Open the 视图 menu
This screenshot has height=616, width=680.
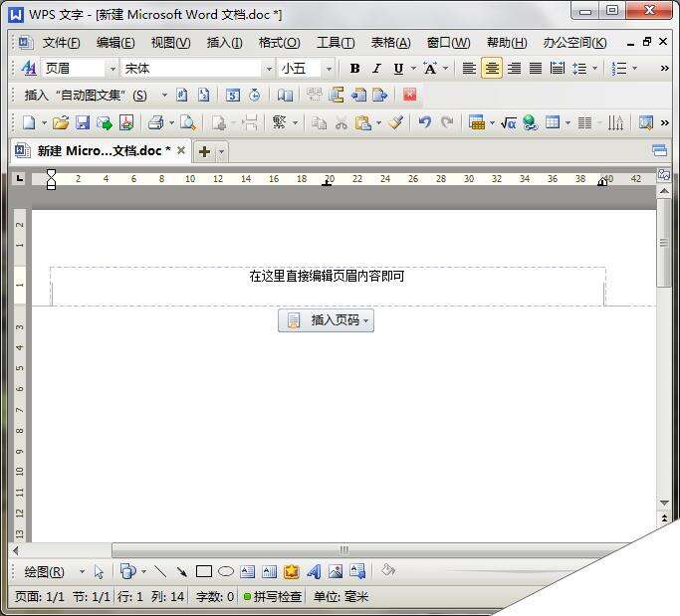click(170, 43)
